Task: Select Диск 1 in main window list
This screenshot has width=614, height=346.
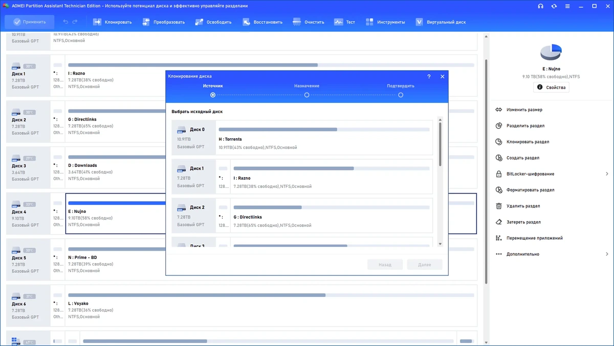Action: (28, 76)
